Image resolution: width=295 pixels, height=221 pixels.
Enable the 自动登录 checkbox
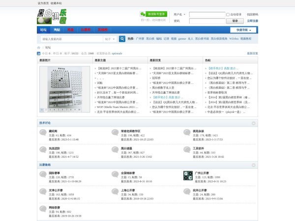[x=228, y=15]
